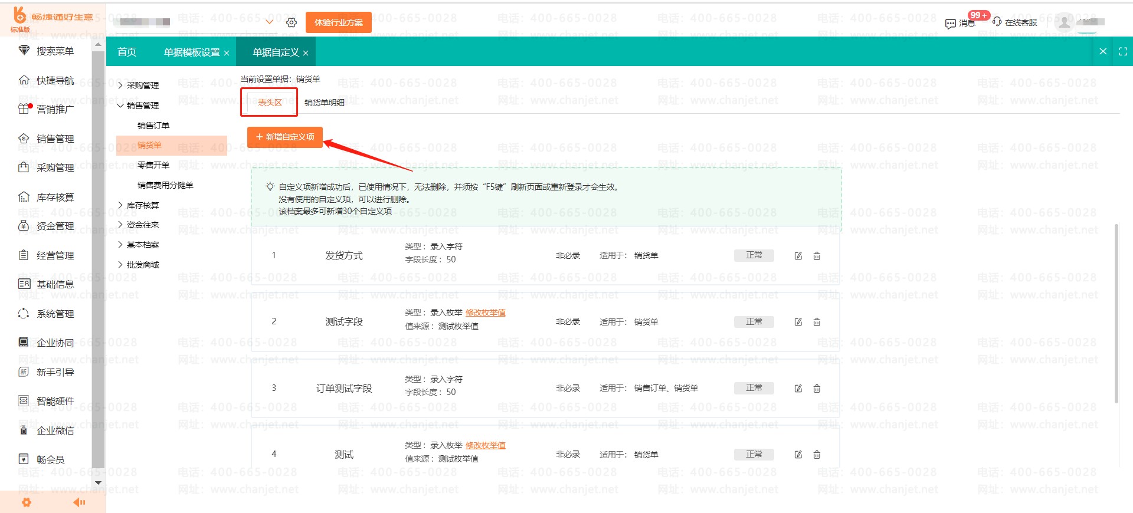Toggle fullscreen icon in the tab bar
The height and width of the screenshot is (513, 1133).
tap(1122, 52)
